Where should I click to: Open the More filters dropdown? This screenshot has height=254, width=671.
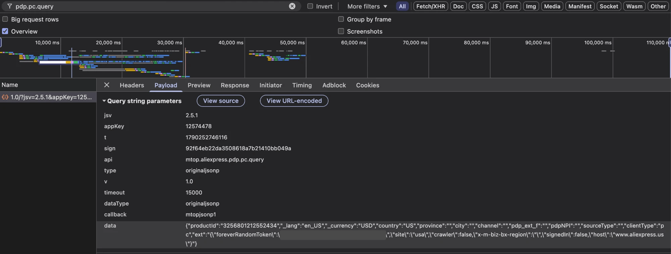[367, 6]
